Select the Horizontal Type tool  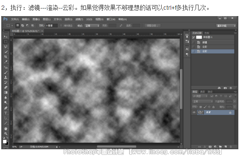[x=6, y=113]
